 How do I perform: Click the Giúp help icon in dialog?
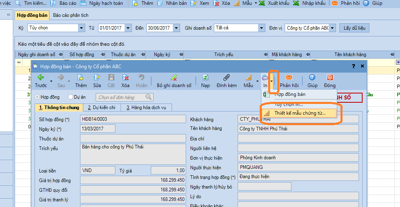[312, 77]
